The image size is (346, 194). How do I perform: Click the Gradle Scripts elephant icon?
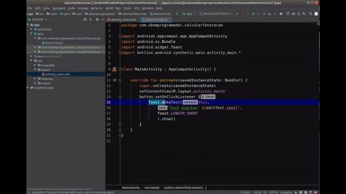point(31,88)
